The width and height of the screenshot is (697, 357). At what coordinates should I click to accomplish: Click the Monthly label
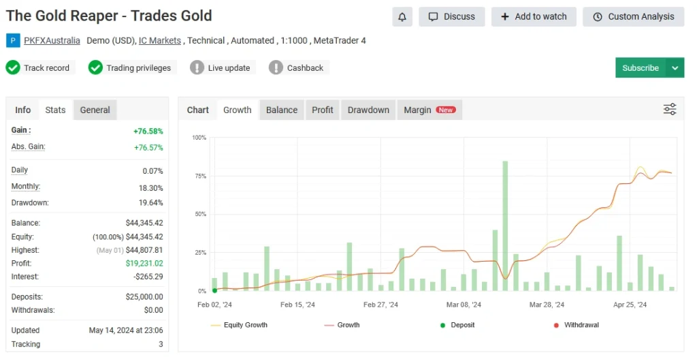[26, 187]
